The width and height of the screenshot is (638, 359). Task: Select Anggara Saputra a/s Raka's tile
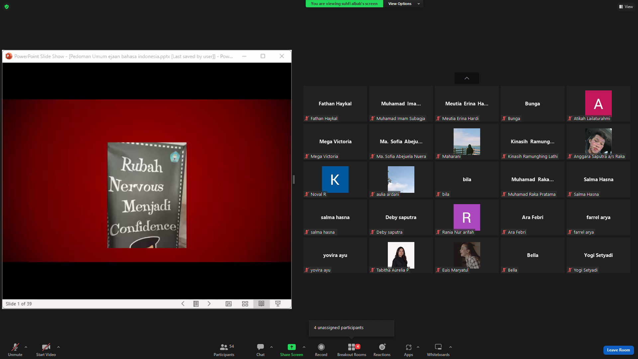click(x=598, y=142)
